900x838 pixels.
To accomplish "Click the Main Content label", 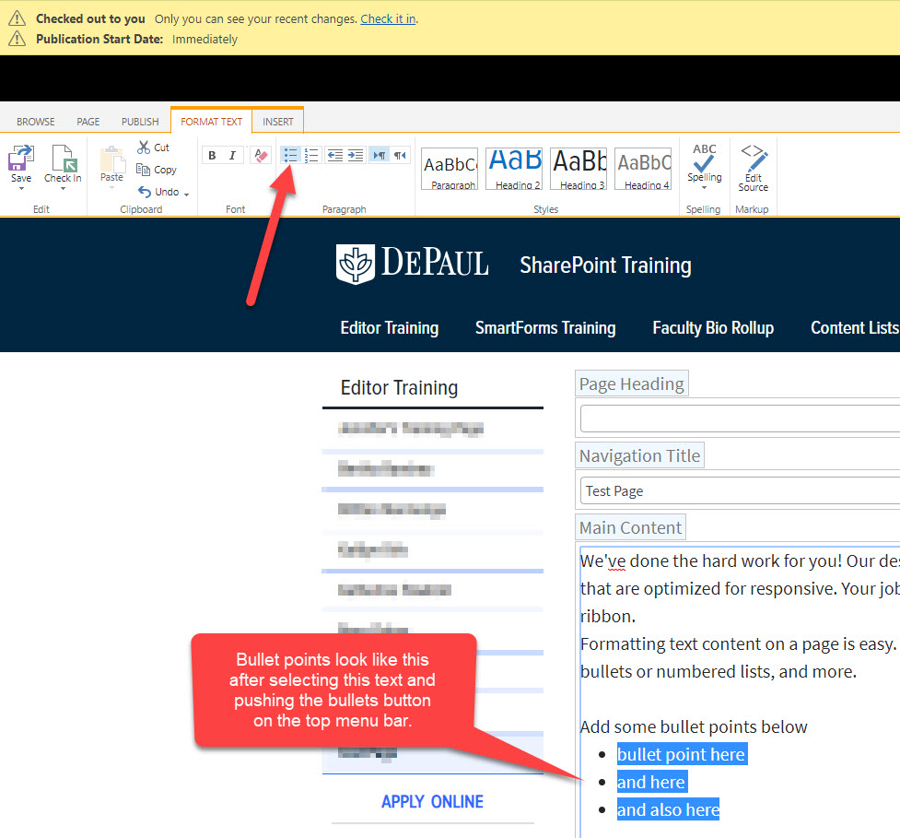I will 630,527.
